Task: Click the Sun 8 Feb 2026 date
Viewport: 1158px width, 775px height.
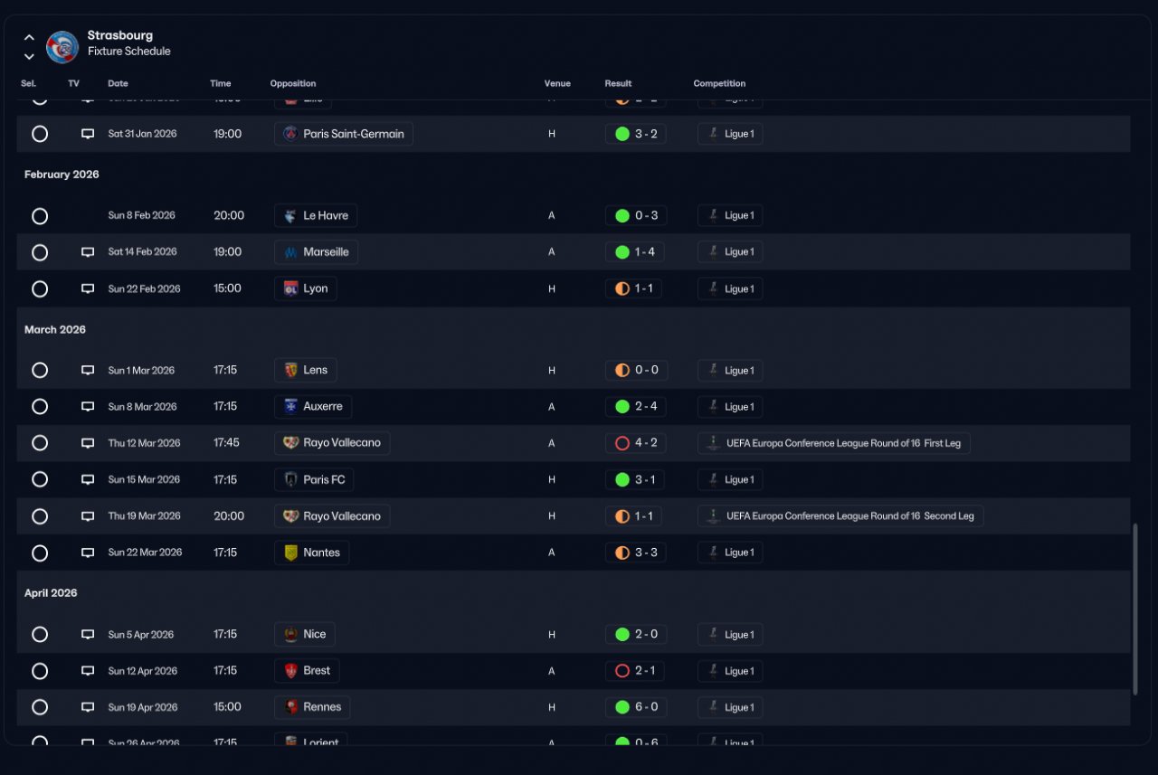Action: 141,216
